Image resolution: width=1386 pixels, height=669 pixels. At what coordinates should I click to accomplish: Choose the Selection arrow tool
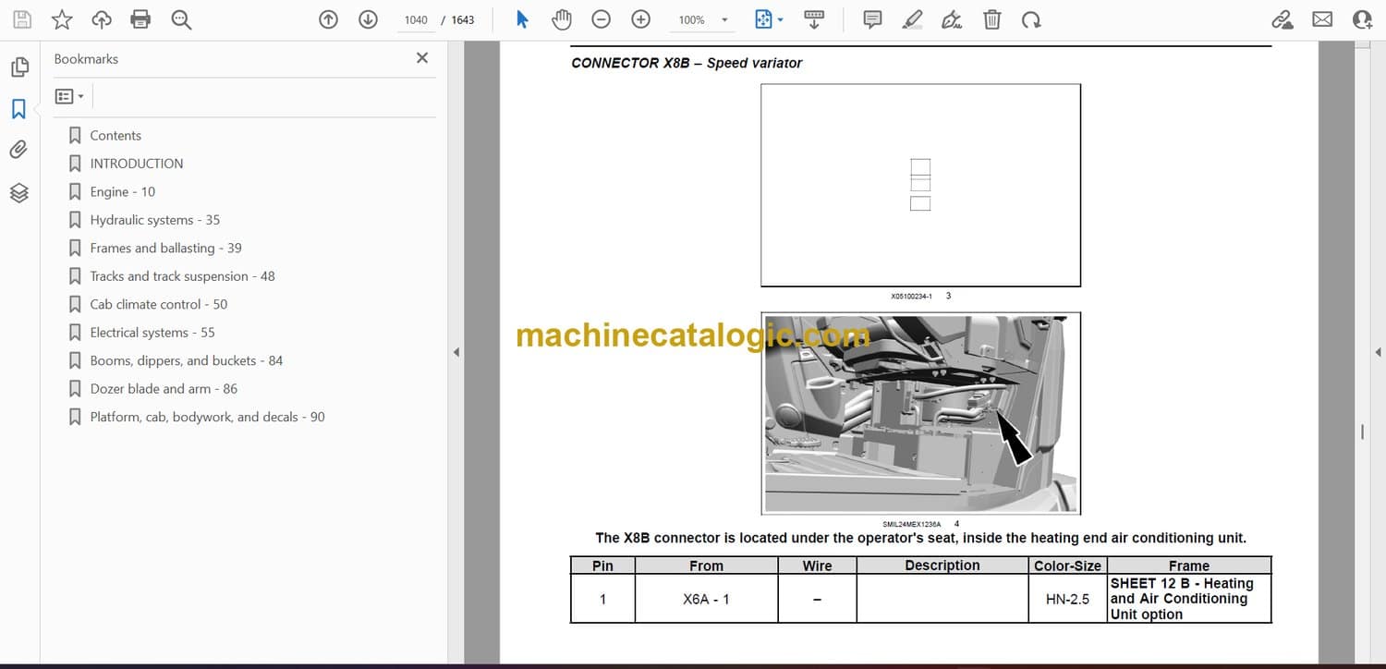point(522,19)
